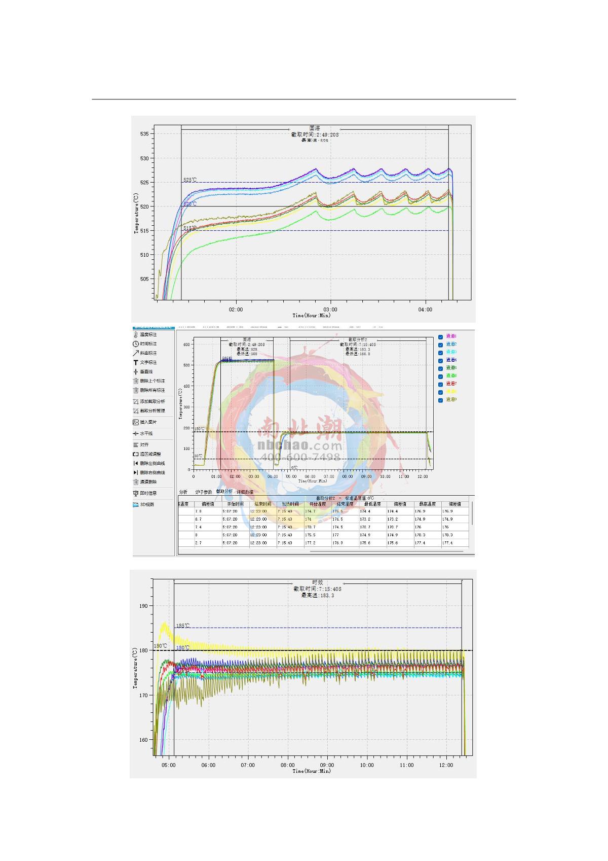Click the 开始时间 column header
This screenshot has width=608, height=861.
(x=235, y=504)
